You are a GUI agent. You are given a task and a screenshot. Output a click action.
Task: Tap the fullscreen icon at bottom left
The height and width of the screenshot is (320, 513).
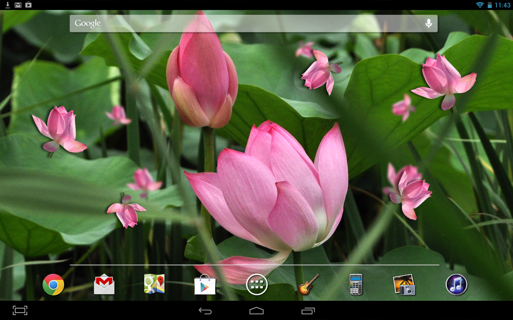(x=20, y=310)
